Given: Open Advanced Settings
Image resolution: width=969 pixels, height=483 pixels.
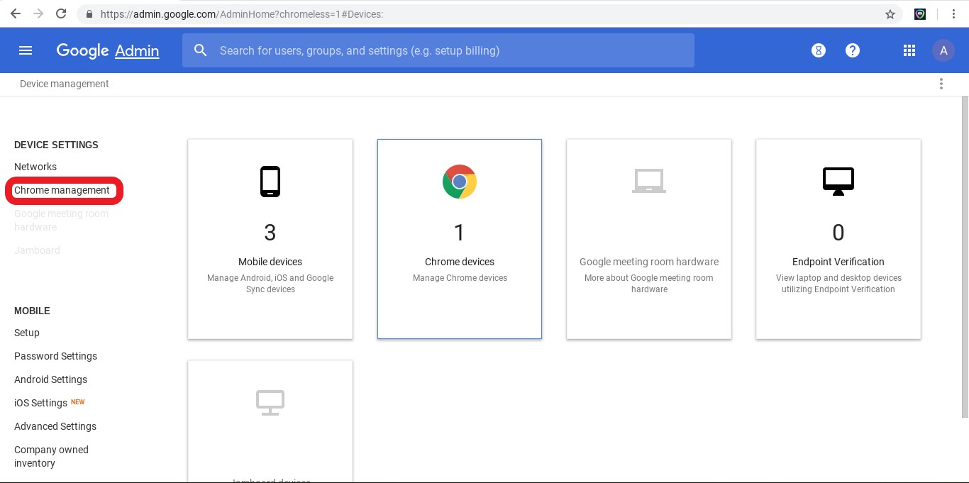Looking at the screenshot, I should [x=55, y=426].
